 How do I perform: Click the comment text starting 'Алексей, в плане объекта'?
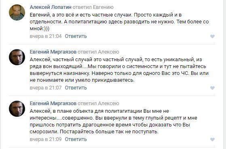114,121
